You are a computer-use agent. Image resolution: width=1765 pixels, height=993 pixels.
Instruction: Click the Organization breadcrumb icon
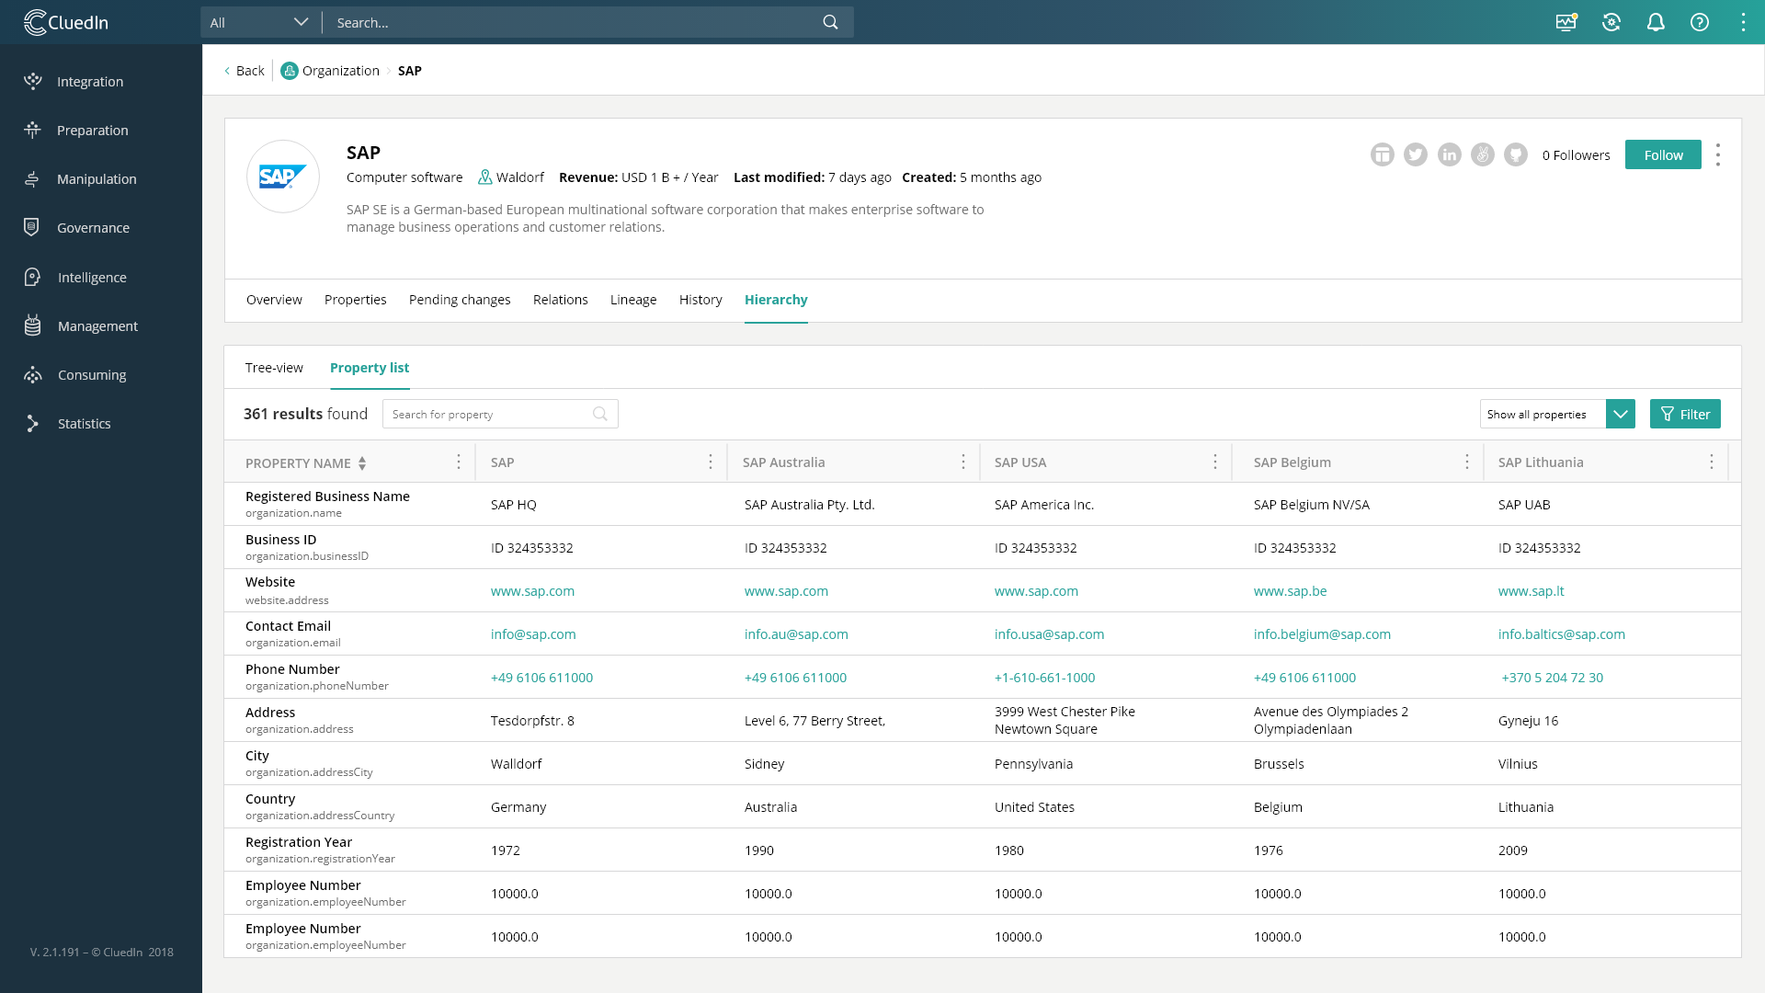pos(290,71)
